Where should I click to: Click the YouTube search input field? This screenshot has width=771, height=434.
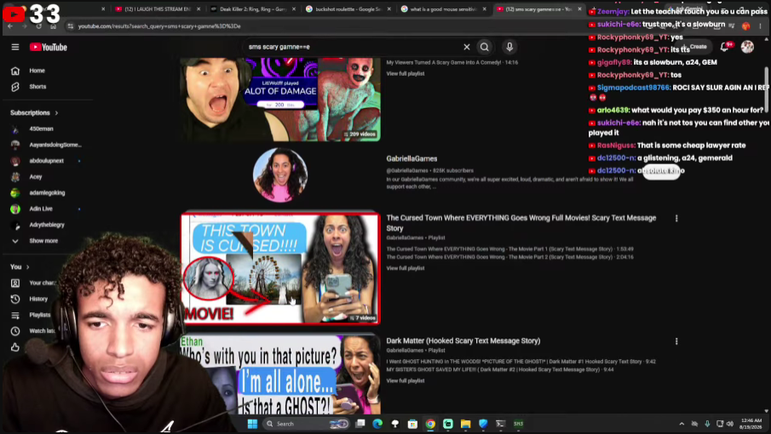coord(352,47)
